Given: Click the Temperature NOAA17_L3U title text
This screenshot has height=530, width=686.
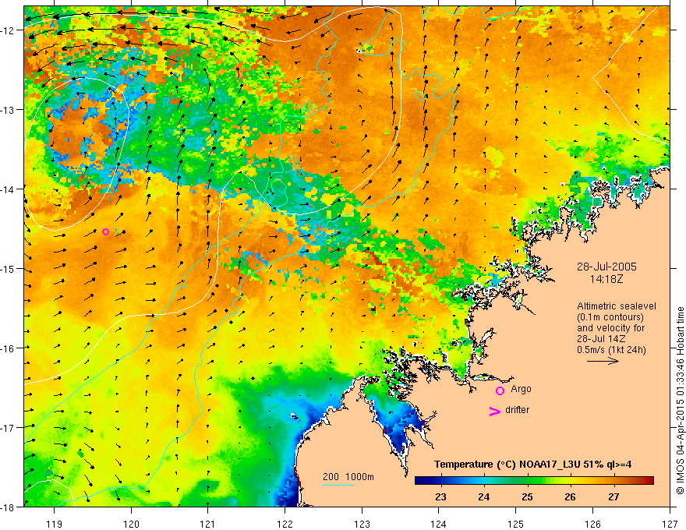Looking at the screenshot, I should point(532,465).
